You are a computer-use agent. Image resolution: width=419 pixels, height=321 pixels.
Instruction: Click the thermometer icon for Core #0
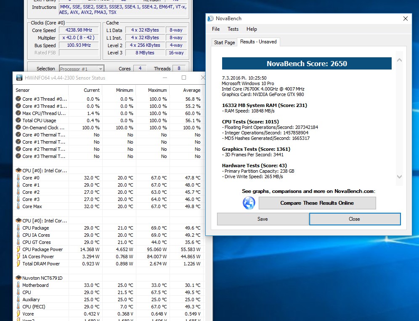tap(18, 178)
